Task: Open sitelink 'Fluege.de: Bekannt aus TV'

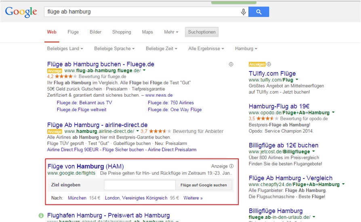Action: point(84,103)
